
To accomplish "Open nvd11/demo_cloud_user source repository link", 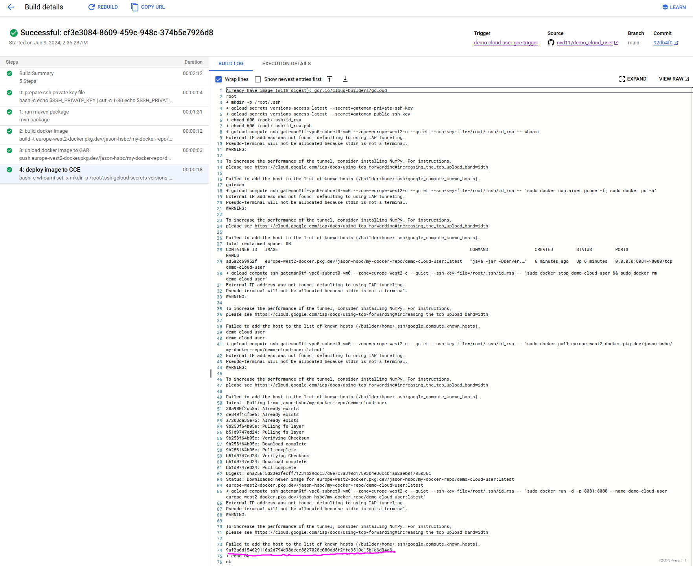I will [x=585, y=43].
